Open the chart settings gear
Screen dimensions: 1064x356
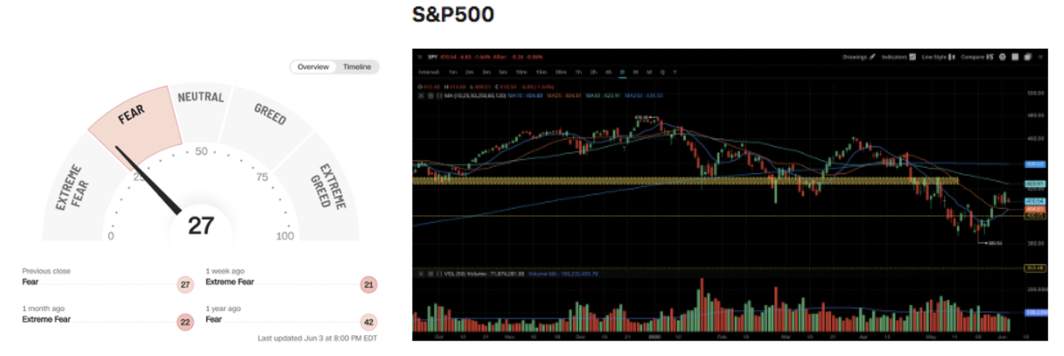point(1002,57)
